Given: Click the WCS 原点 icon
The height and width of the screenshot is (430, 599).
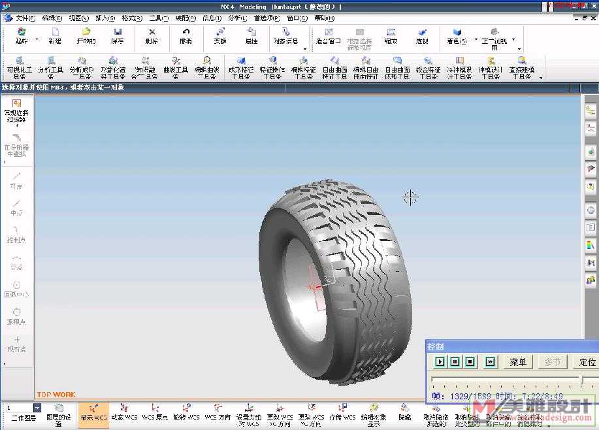Looking at the screenshot, I should [x=155, y=412].
